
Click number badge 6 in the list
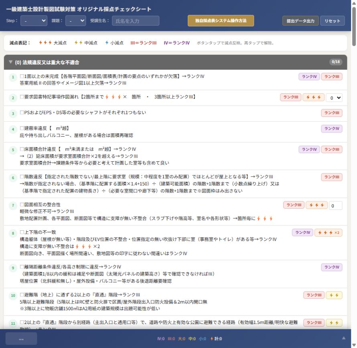(13, 178)
